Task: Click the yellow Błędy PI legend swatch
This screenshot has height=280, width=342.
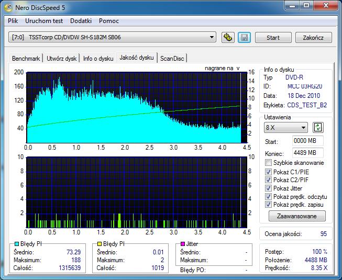Action: [100, 244]
